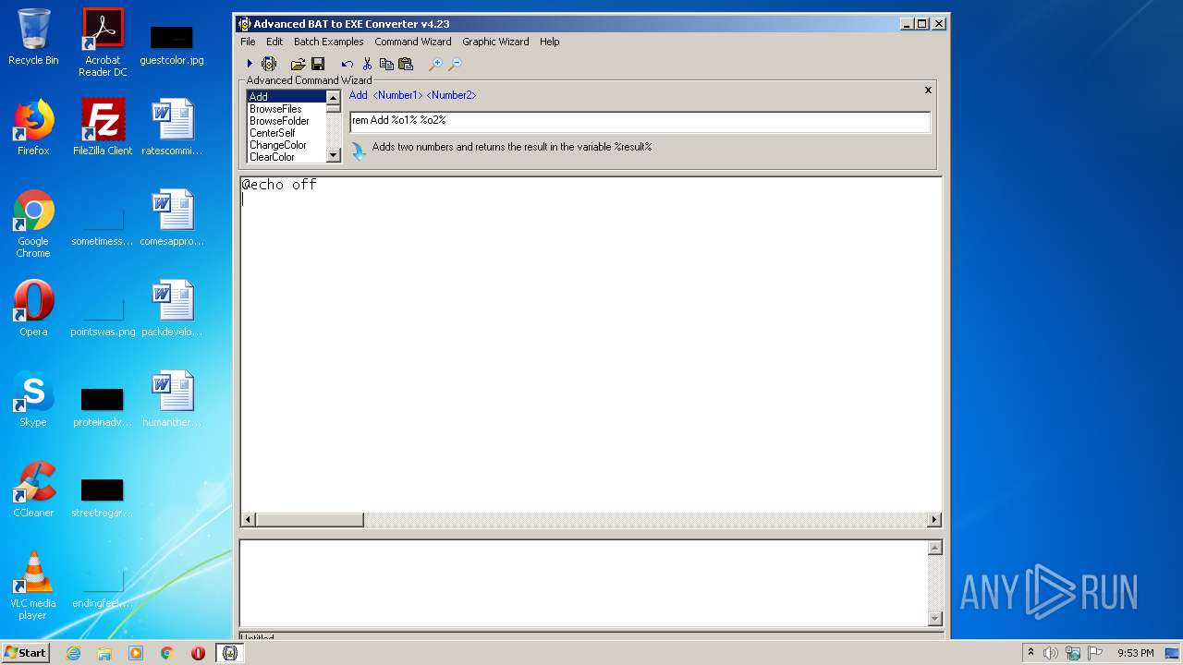This screenshot has width=1183, height=665.
Task: Open the Help menu
Action: click(550, 42)
